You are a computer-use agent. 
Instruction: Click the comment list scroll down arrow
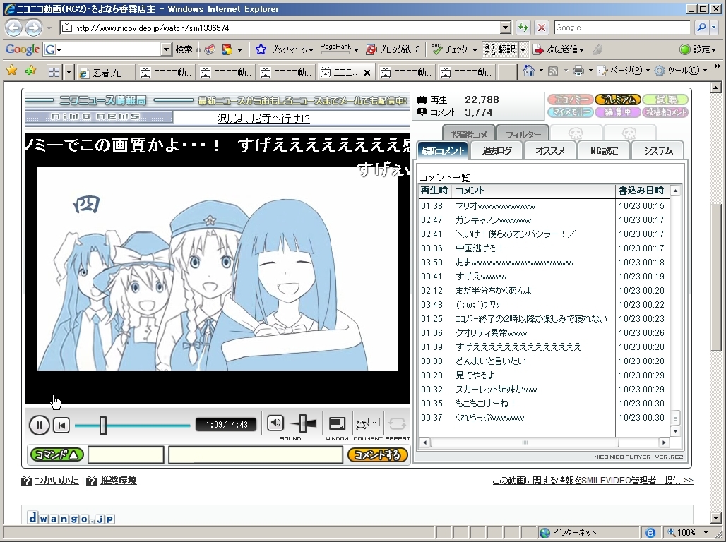675,431
